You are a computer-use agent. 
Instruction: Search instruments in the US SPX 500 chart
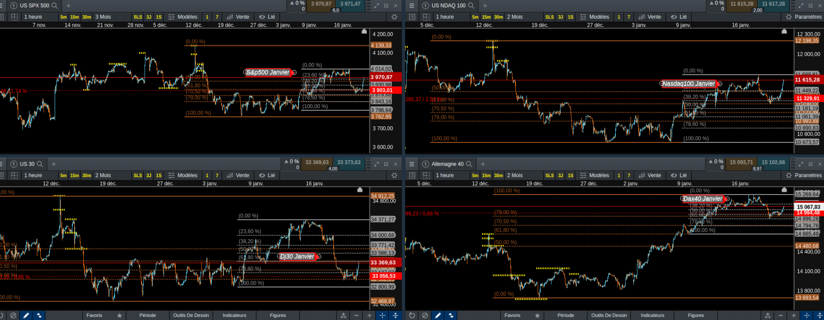(x=55, y=5)
